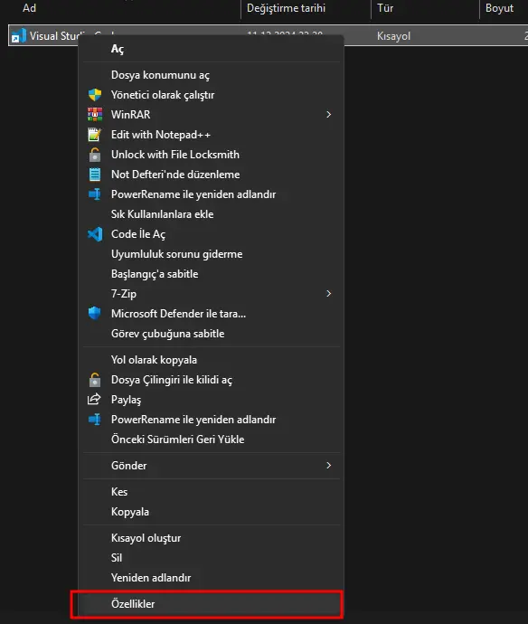The image size is (528, 624).
Task: Click the Microsoft Defender shield icon
Action: coord(95,313)
